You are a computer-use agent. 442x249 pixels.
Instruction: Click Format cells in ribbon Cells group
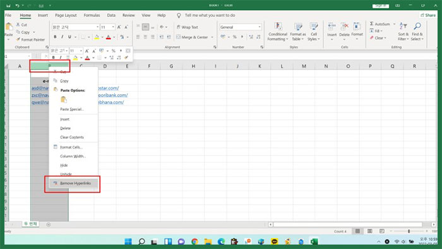[x=357, y=32]
